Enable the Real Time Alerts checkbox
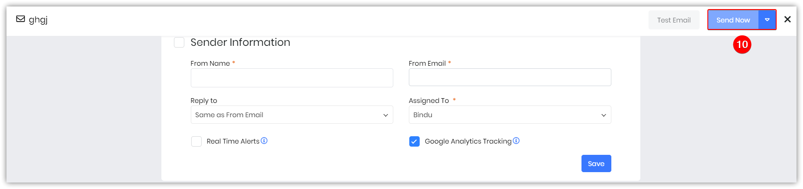 (x=196, y=141)
